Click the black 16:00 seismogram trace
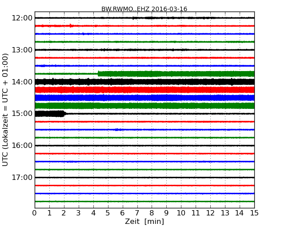 pyautogui.click(x=144, y=146)
